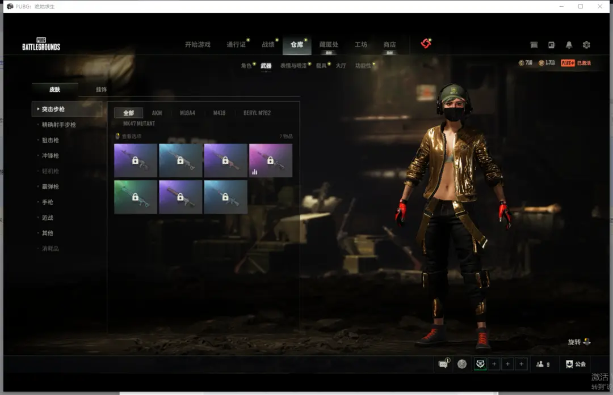
Task: Open the 公会 guild button
Action: [576, 364]
